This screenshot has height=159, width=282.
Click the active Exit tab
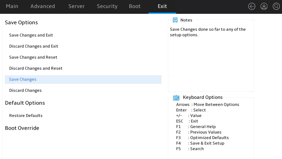(162, 6)
